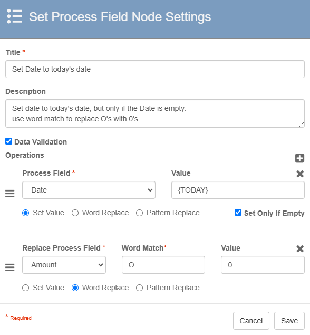Viewport: 310px width, 335px height.
Task: Focus the Title input field
Action: (x=155, y=69)
